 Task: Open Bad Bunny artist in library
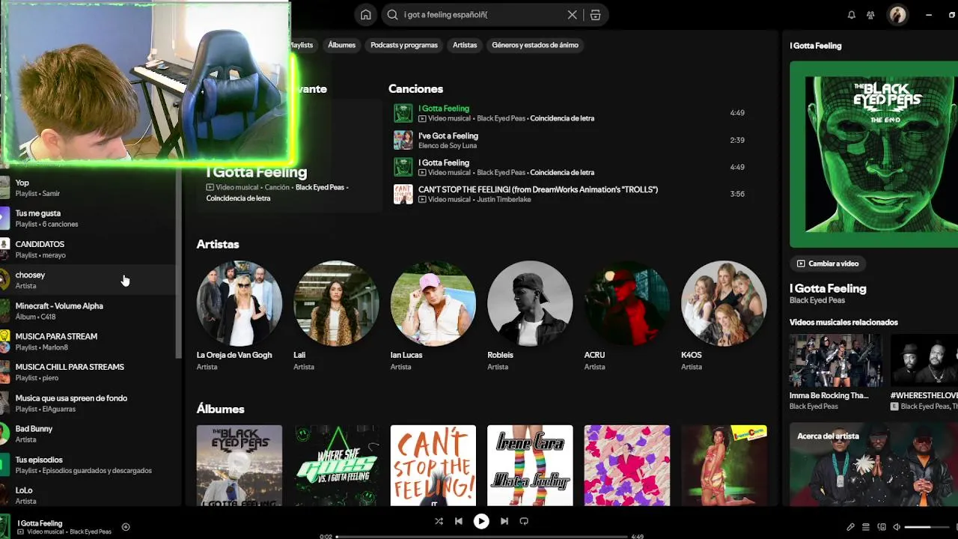pos(87,434)
